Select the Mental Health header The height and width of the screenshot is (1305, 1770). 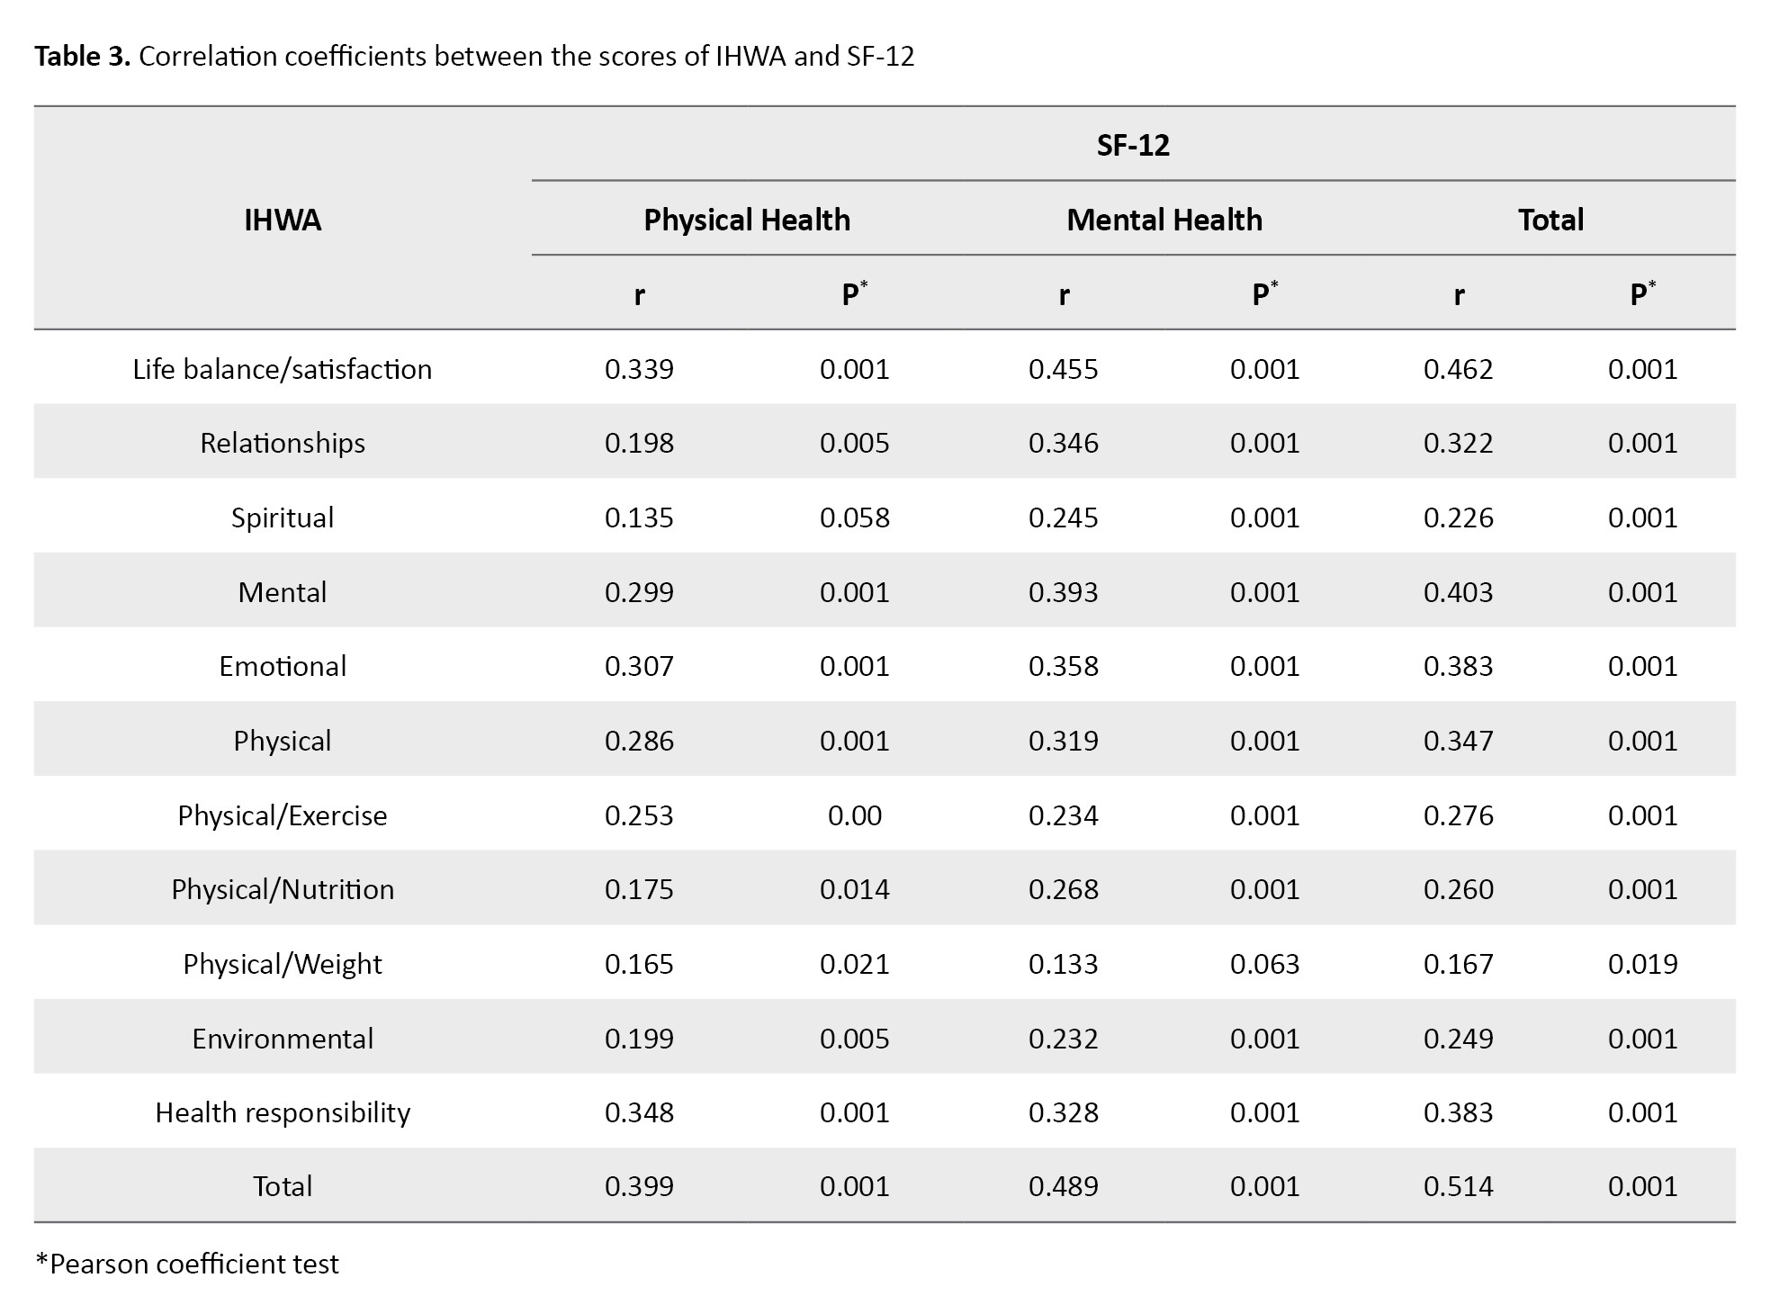point(1164,220)
